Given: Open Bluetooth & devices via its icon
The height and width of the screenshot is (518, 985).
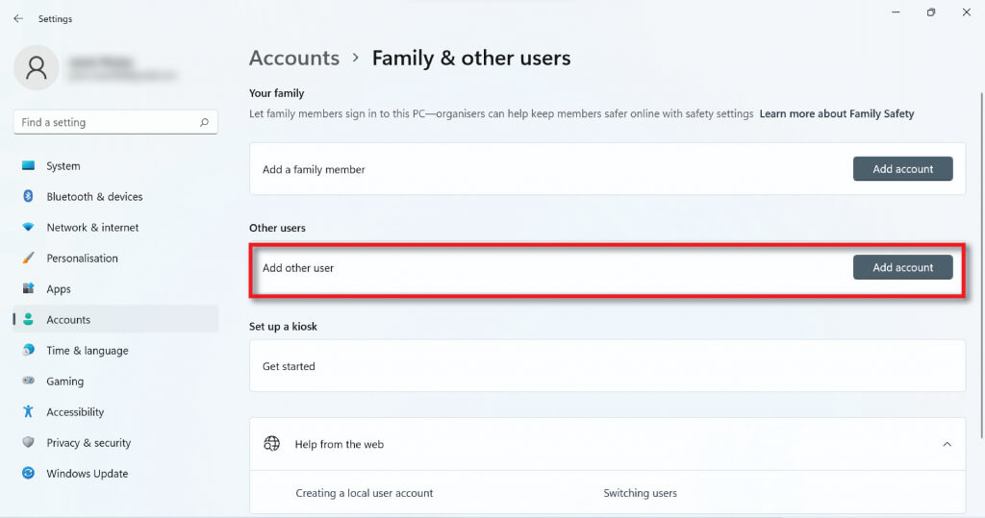Looking at the screenshot, I should click(28, 197).
